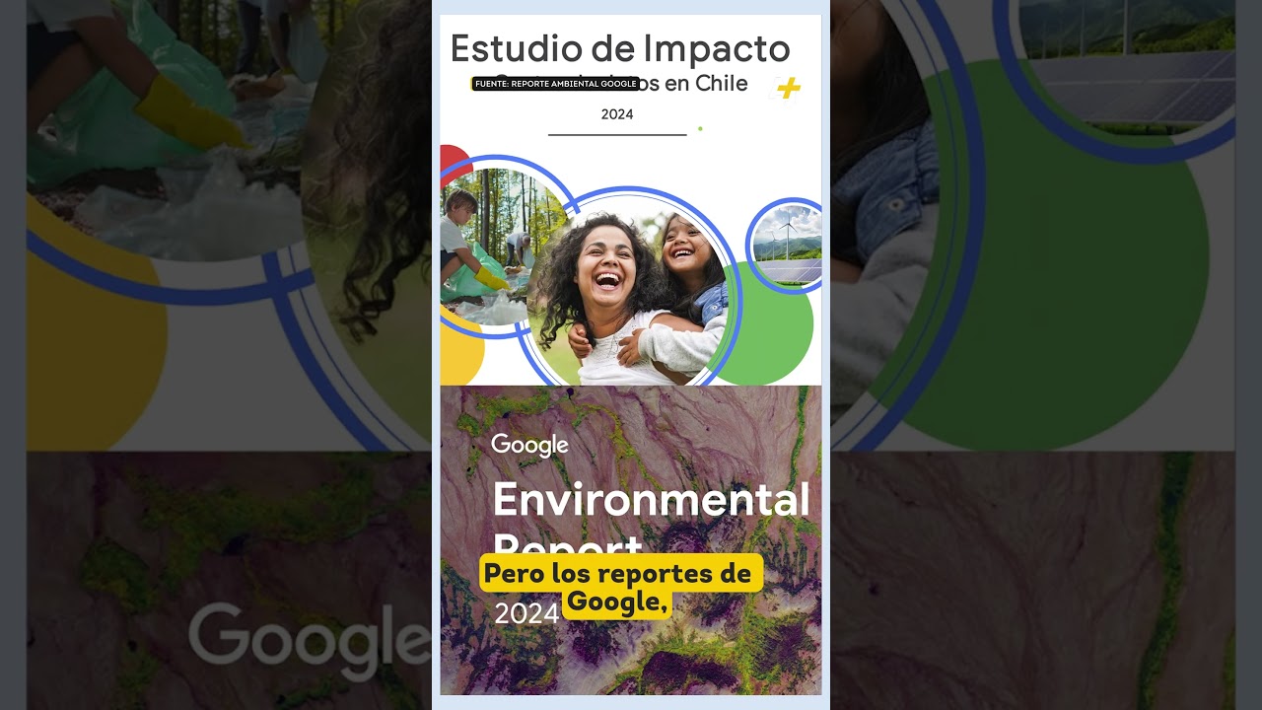
Task: Click the white Google logo on the report cover
Action: click(529, 445)
